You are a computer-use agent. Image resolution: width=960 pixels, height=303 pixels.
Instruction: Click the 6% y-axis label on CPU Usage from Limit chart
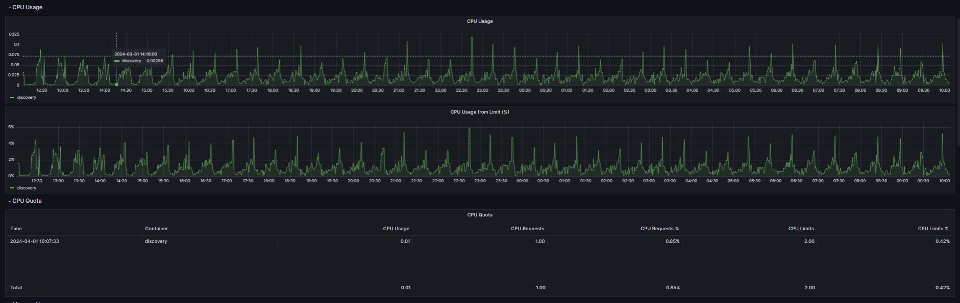[x=11, y=127]
